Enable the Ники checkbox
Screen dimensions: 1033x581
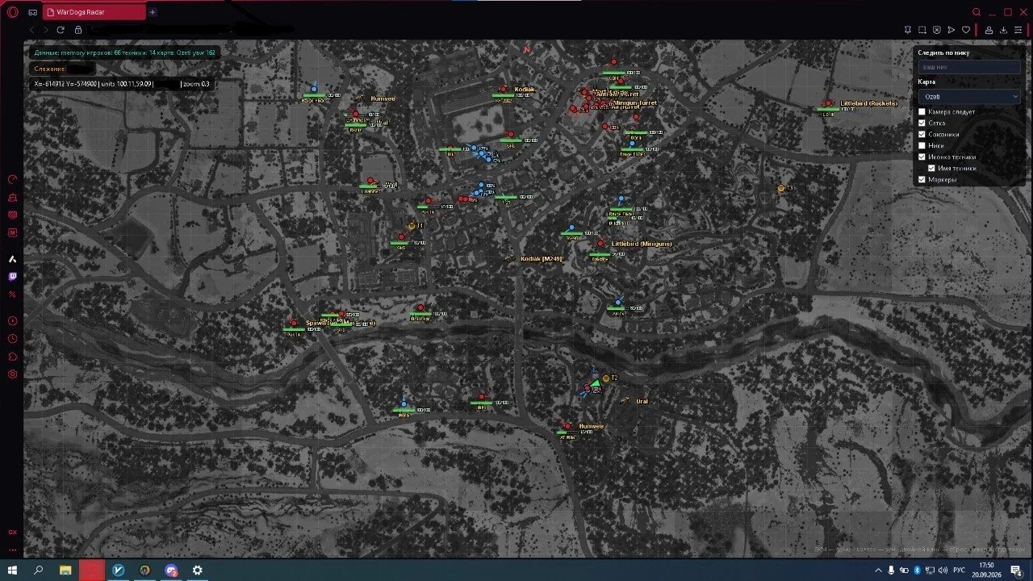pyautogui.click(x=922, y=146)
